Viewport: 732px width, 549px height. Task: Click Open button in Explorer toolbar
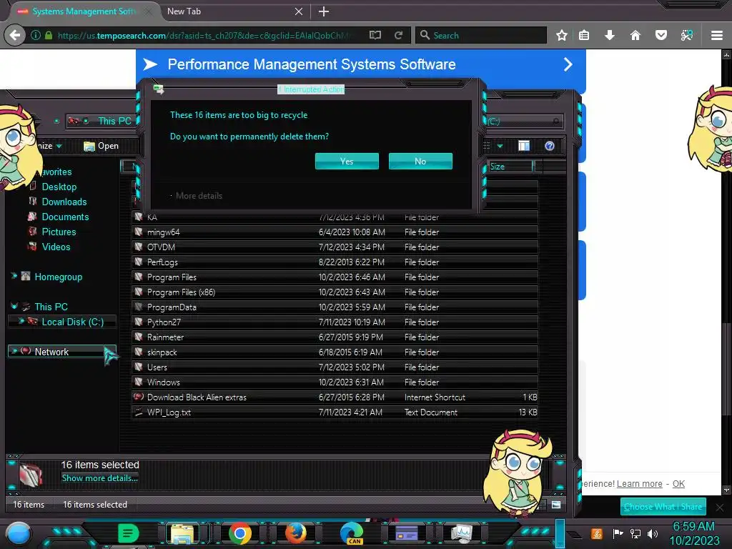pyautogui.click(x=101, y=146)
